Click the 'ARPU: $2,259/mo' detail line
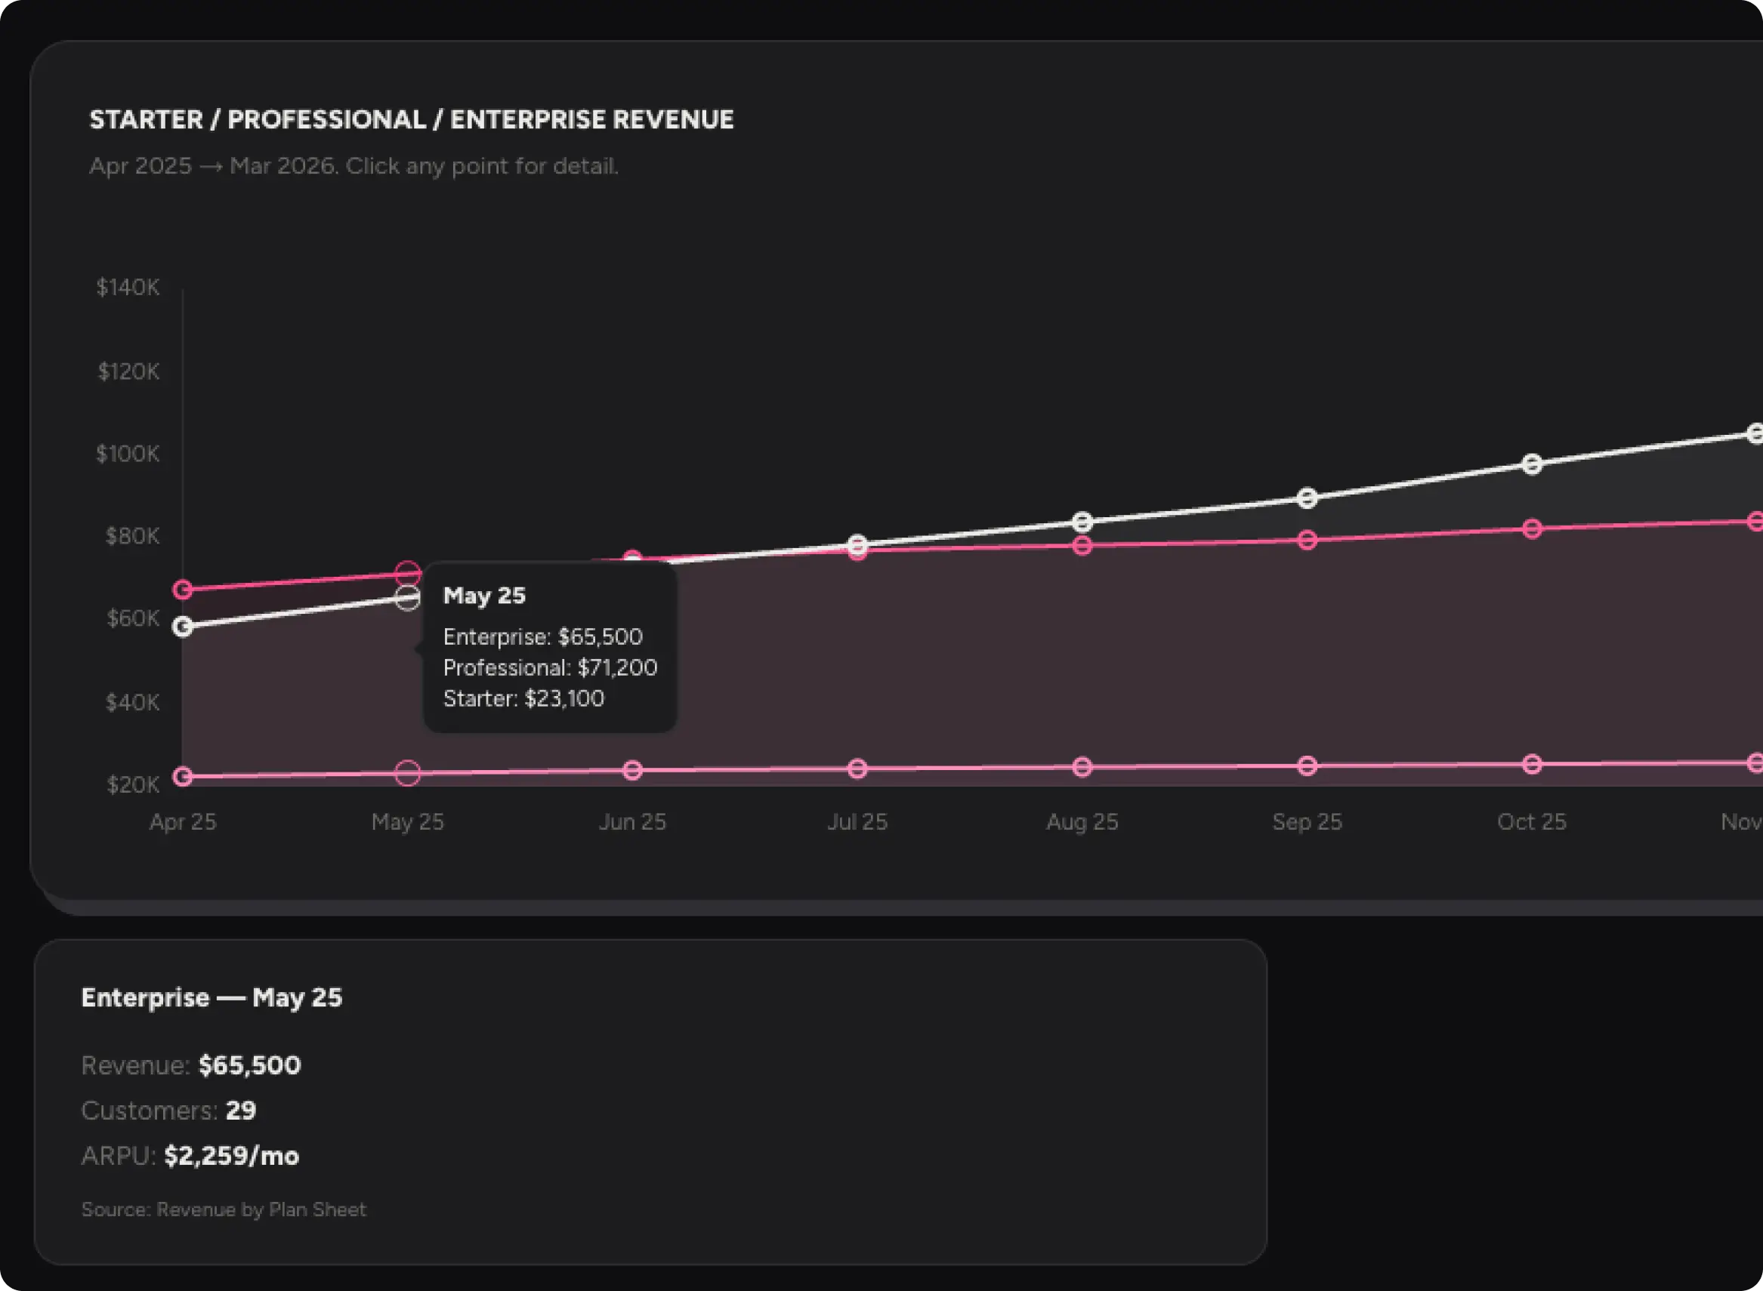The width and height of the screenshot is (1763, 1291). point(190,1156)
